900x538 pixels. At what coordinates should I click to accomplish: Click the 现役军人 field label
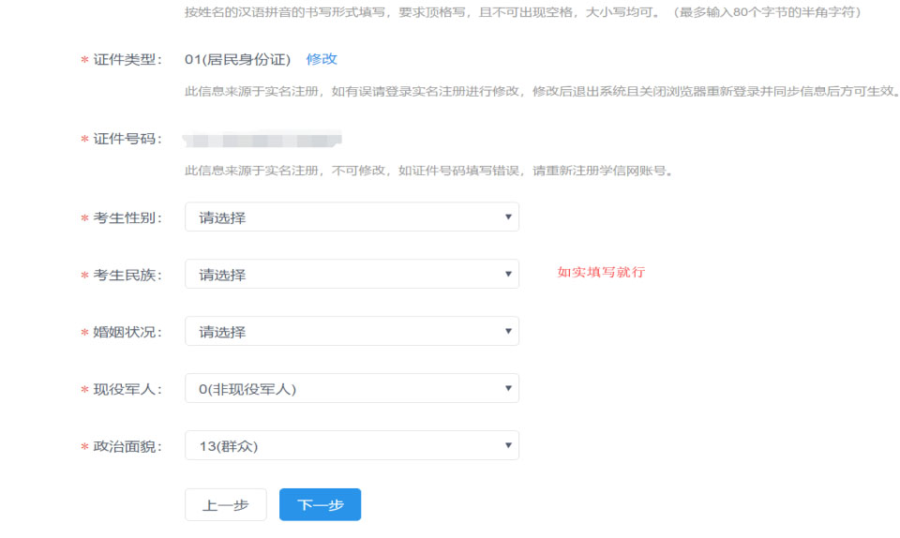(127, 389)
